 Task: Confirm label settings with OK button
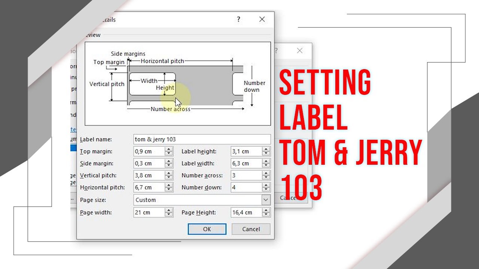207,229
